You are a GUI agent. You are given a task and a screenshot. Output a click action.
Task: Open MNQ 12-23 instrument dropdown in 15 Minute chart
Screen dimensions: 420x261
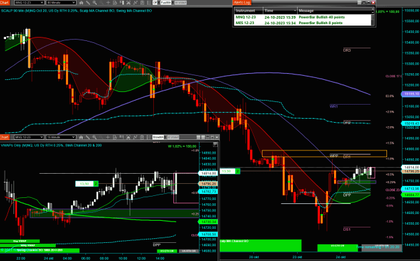click(29, 137)
